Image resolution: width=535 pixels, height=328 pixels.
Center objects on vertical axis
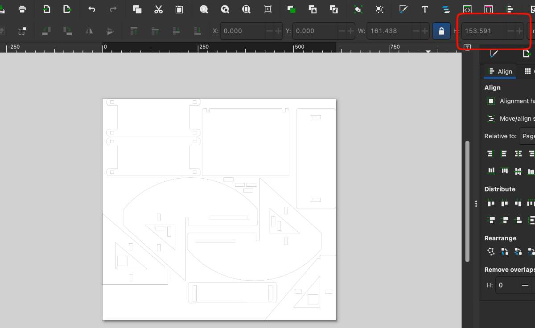[518, 153]
